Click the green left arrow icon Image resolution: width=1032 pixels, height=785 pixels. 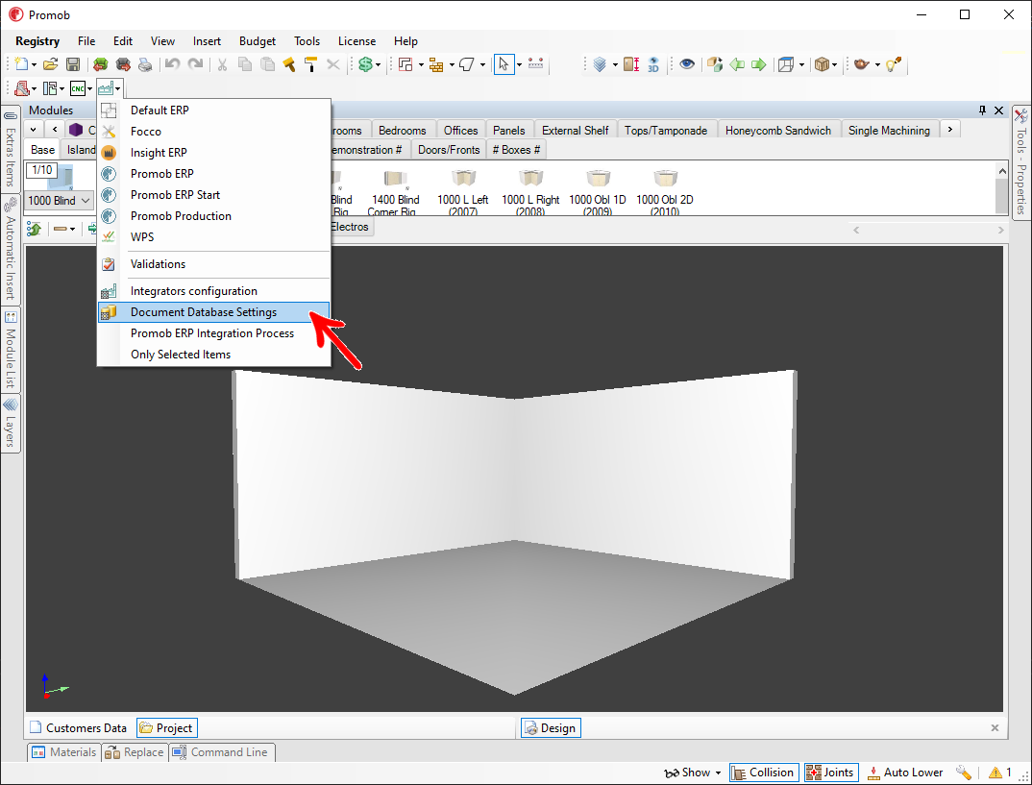737,63
